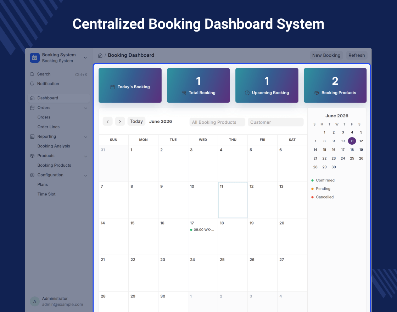The height and width of the screenshot is (312, 397).
Task: Click the Notification label in sidebar
Action: click(48, 84)
